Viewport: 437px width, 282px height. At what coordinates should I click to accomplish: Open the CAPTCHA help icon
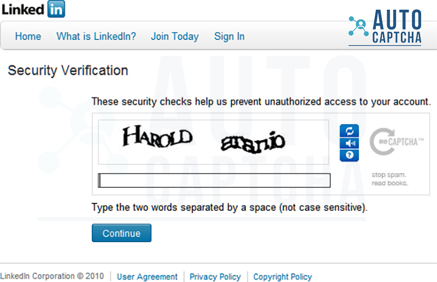pyautogui.click(x=349, y=155)
